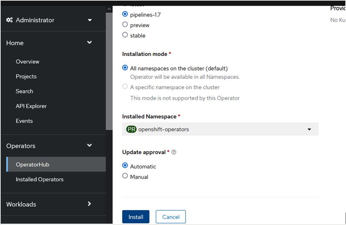The image size is (346, 225).
Task: Click the Administrator perspective gear icon
Action: click(x=9, y=20)
